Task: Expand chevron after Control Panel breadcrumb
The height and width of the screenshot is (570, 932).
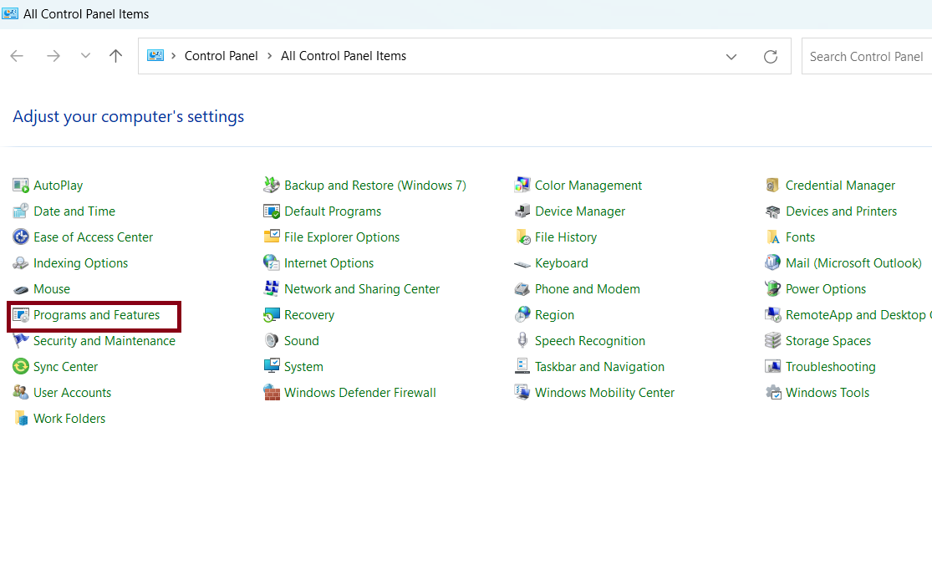Action: tap(269, 56)
